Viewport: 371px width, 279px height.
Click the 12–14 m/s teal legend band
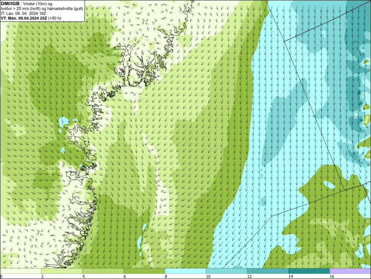point(268,271)
